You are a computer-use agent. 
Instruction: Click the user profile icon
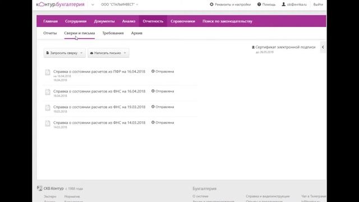point(283,4)
